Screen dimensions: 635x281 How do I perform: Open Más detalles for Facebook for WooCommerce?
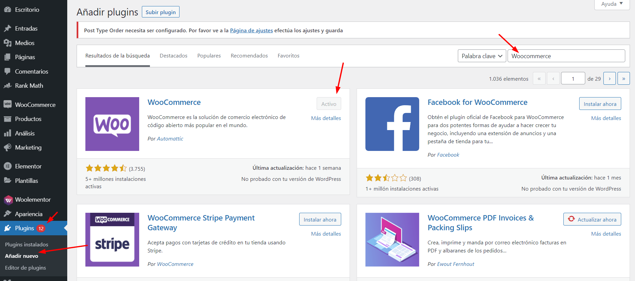606,118
